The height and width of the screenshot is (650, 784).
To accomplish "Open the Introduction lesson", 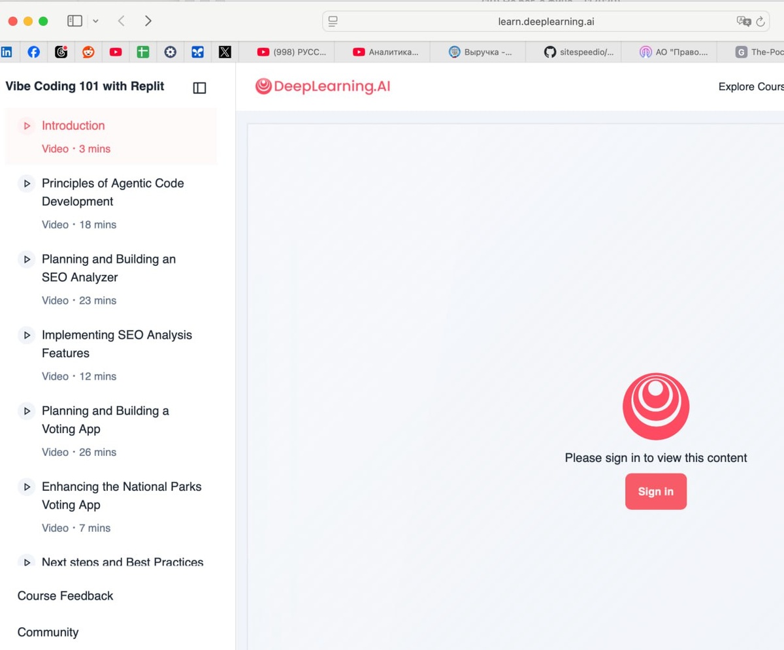I will pyautogui.click(x=111, y=136).
